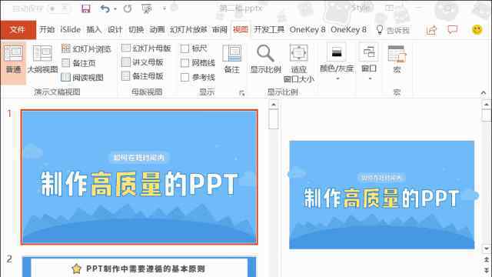
Task: Click the previous slide double-arrow button
Action: [x=487, y=260]
